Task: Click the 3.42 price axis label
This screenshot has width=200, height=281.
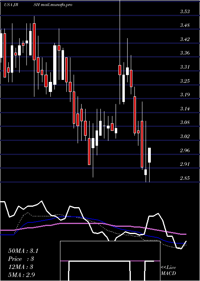Action: [185, 39]
